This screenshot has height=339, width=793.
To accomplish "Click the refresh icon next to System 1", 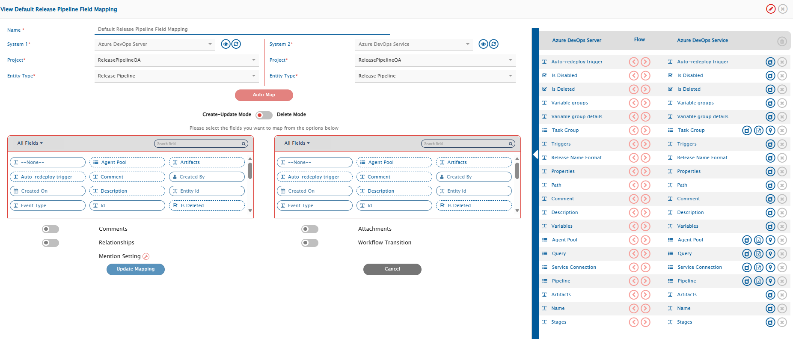I will pos(236,44).
